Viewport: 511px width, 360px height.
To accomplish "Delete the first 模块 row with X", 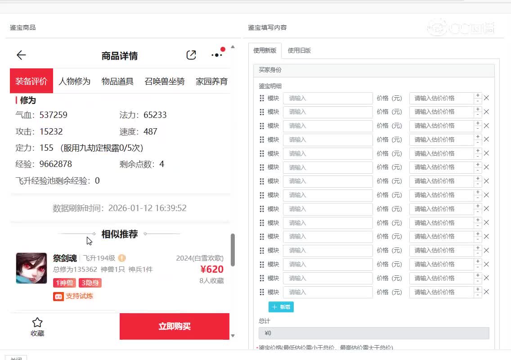I will tap(486, 98).
